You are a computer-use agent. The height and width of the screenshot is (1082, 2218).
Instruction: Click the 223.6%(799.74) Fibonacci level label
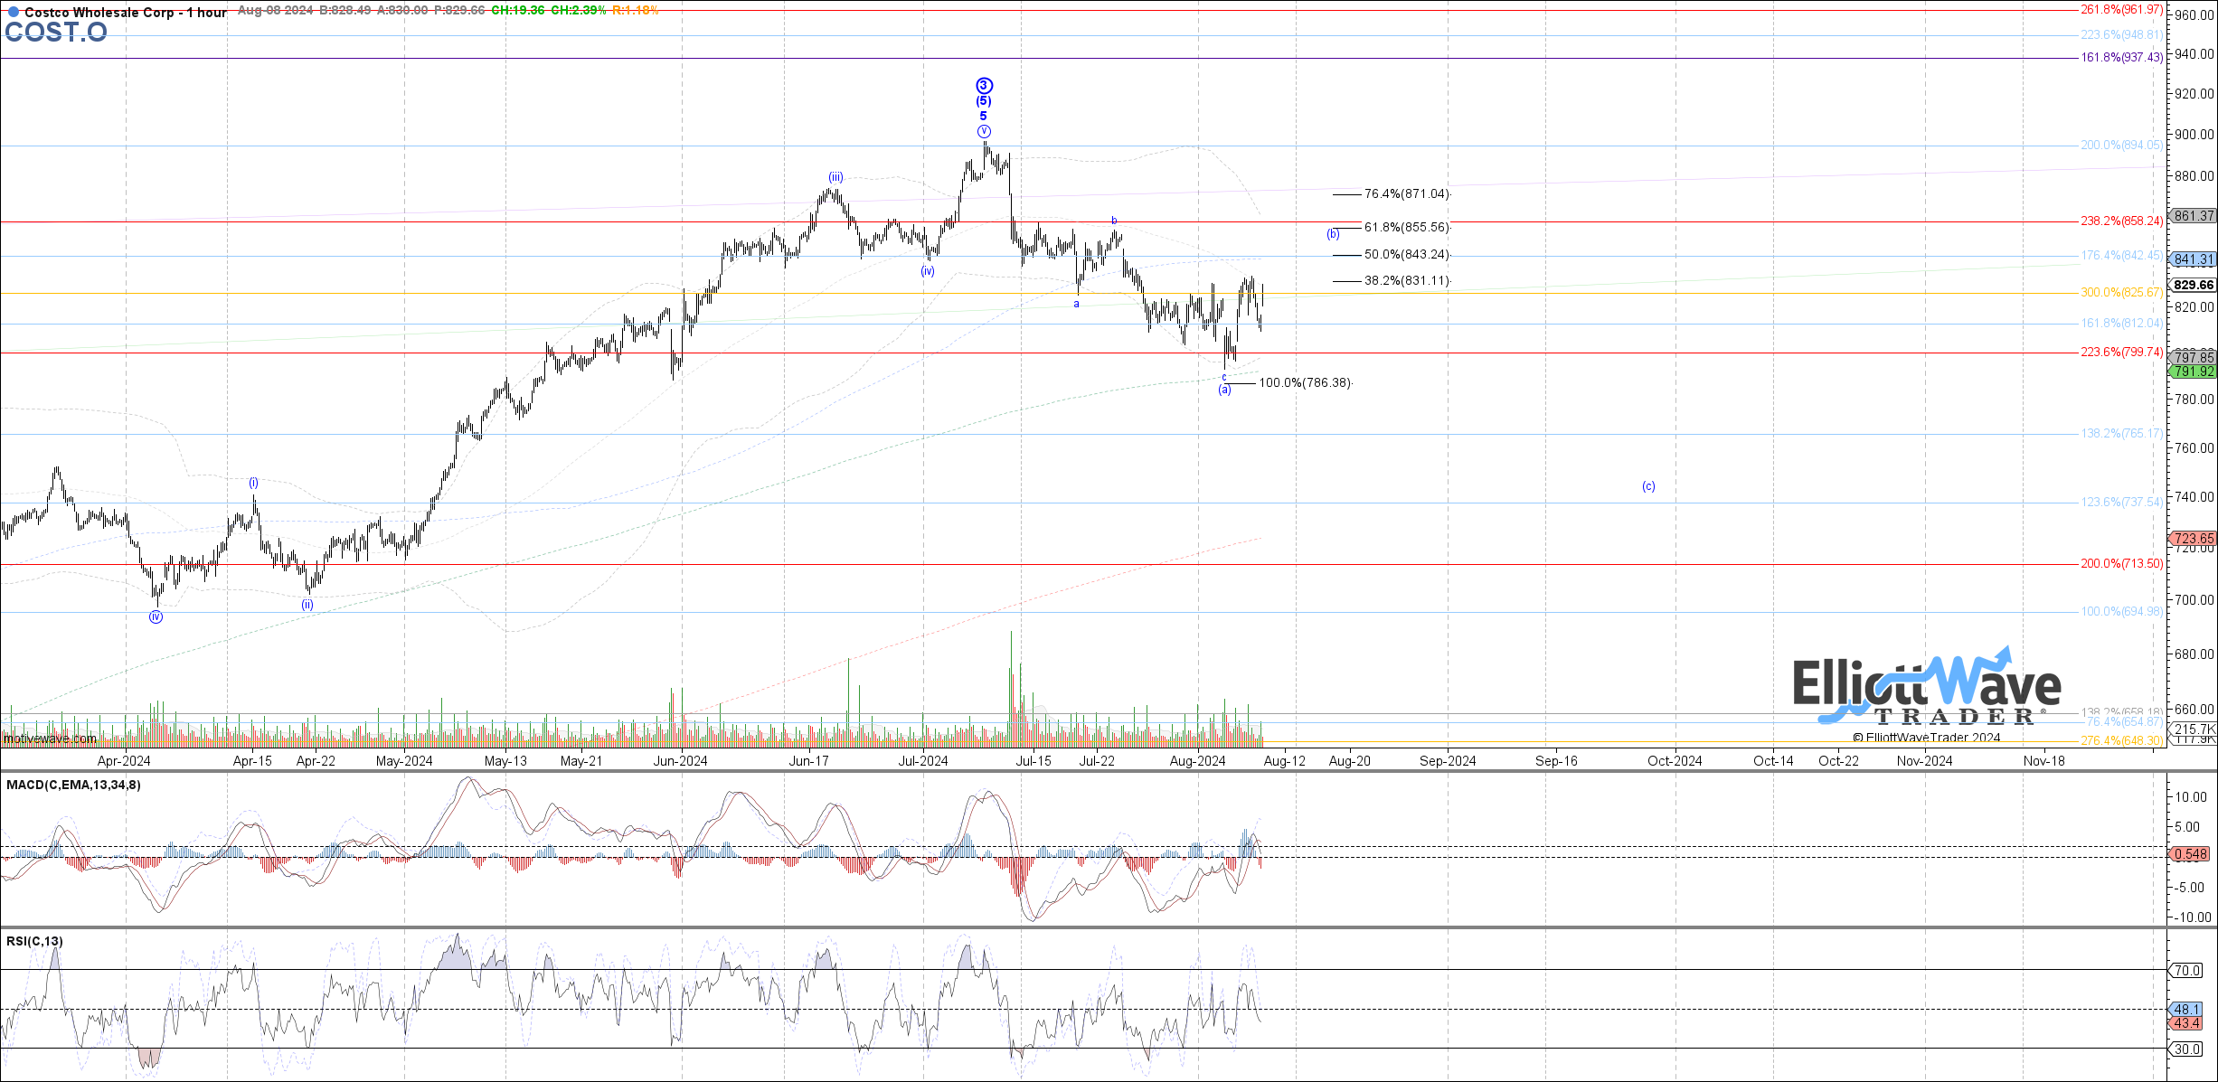[x=2121, y=353]
